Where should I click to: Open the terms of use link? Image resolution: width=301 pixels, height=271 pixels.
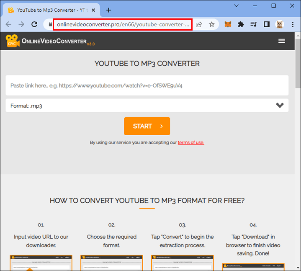click(191, 142)
